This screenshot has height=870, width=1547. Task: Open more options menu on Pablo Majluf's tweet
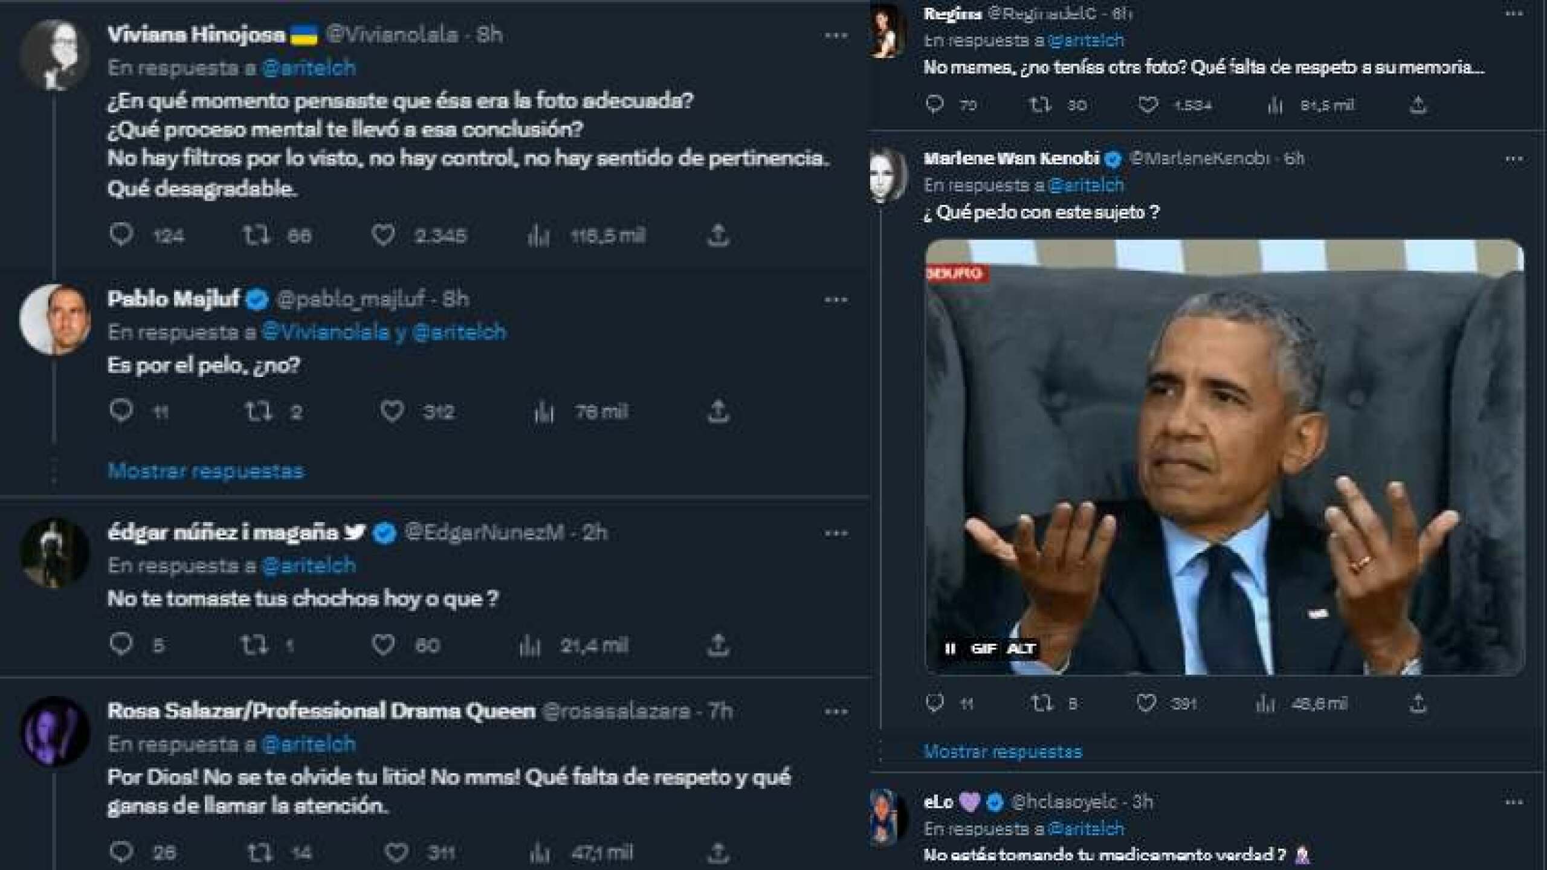(x=836, y=300)
